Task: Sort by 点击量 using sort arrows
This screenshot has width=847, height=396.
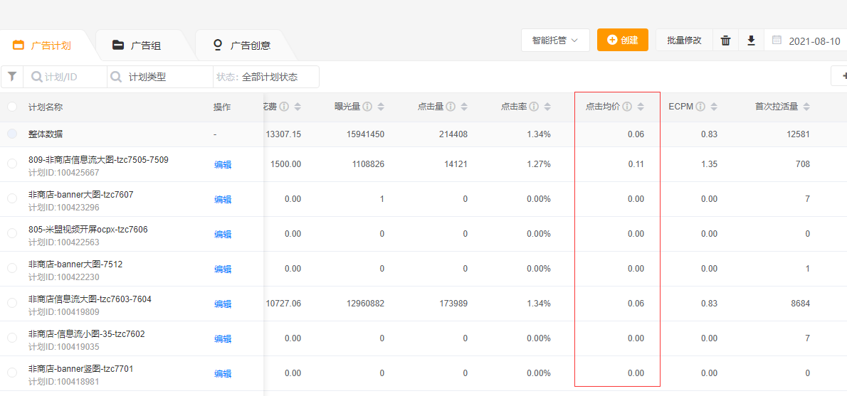Action: (x=464, y=107)
